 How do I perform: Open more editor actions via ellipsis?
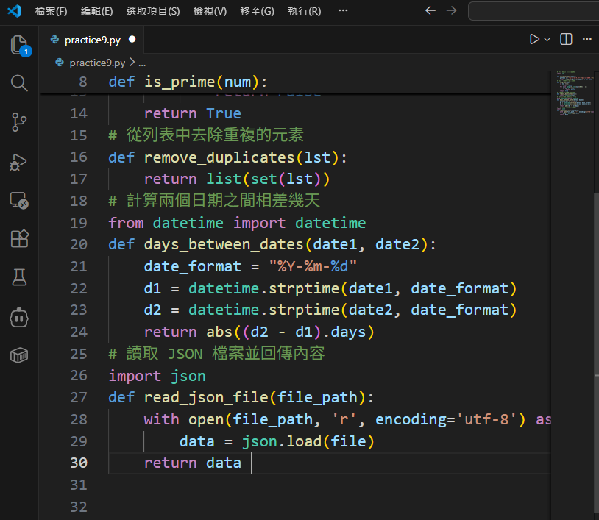(x=586, y=39)
